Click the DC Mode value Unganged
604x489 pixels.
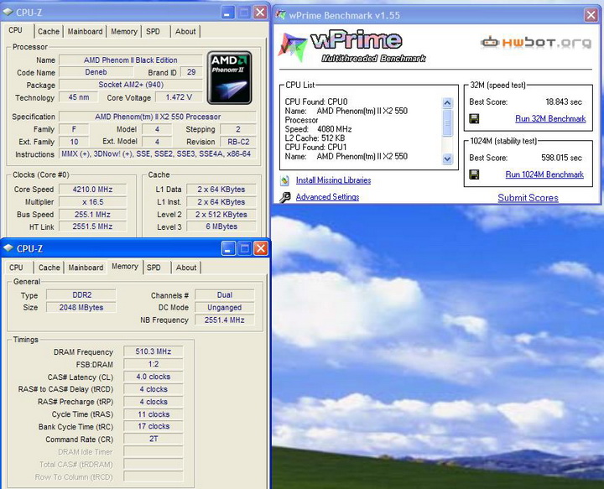[225, 307]
